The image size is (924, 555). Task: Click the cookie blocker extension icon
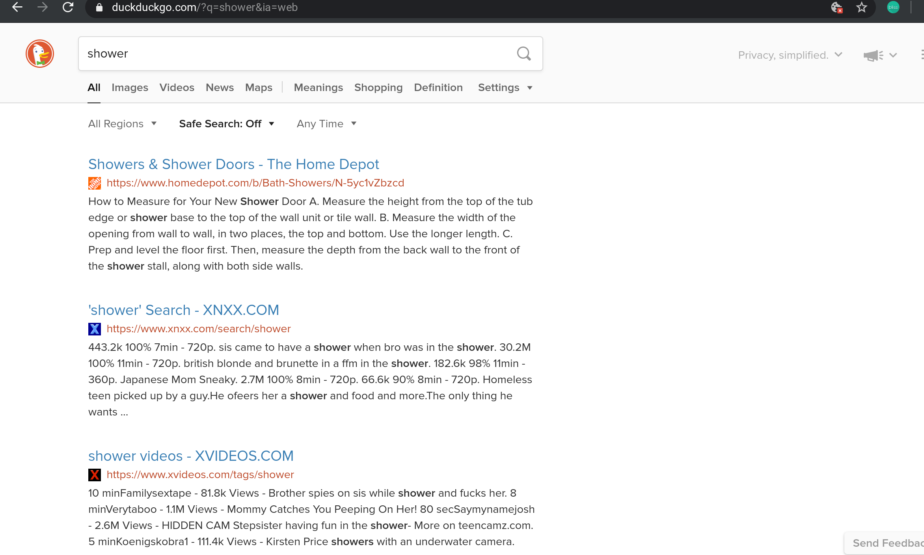tap(836, 7)
